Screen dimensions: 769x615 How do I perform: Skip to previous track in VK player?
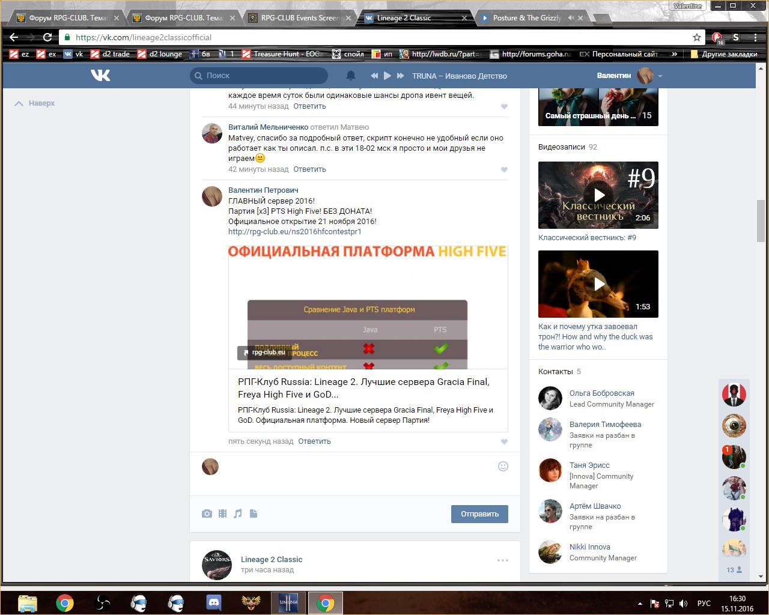click(x=374, y=76)
